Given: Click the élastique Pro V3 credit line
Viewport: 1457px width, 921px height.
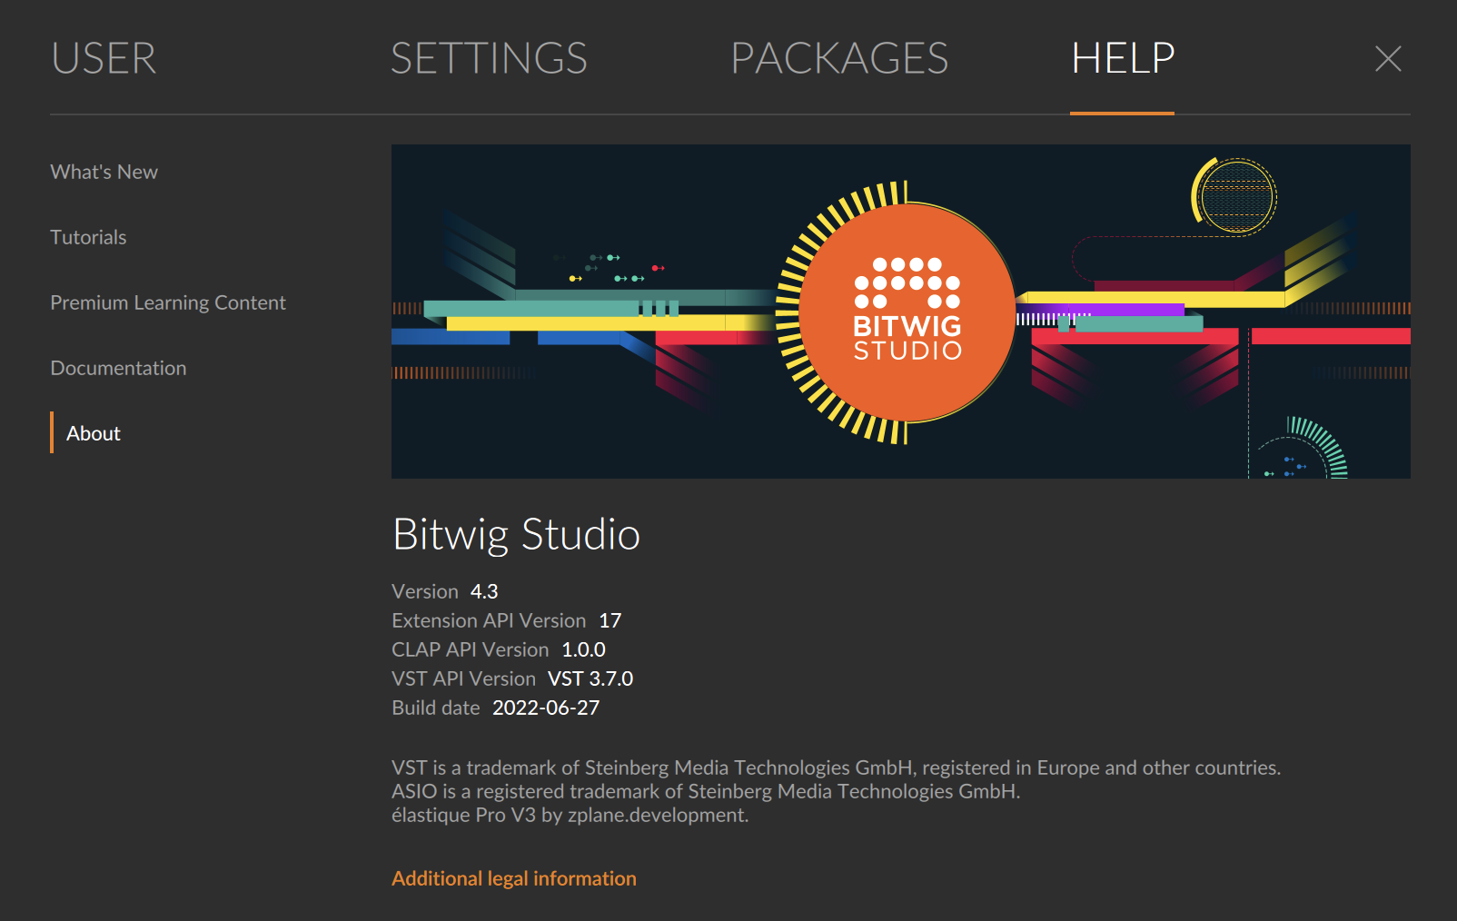Looking at the screenshot, I should tap(570, 815).
